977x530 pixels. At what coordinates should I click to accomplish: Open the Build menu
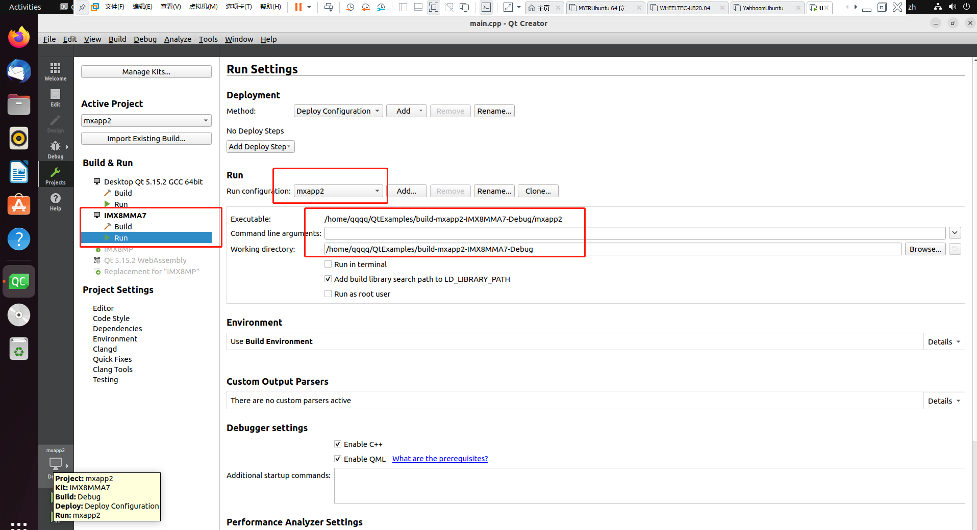[x=117, y=39]
